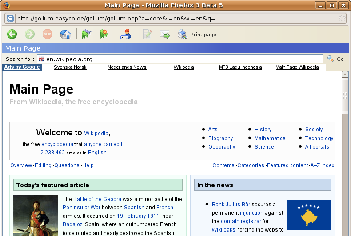
Task: Click the 2,238,462 articles count link
Action: tap(52, 153)
